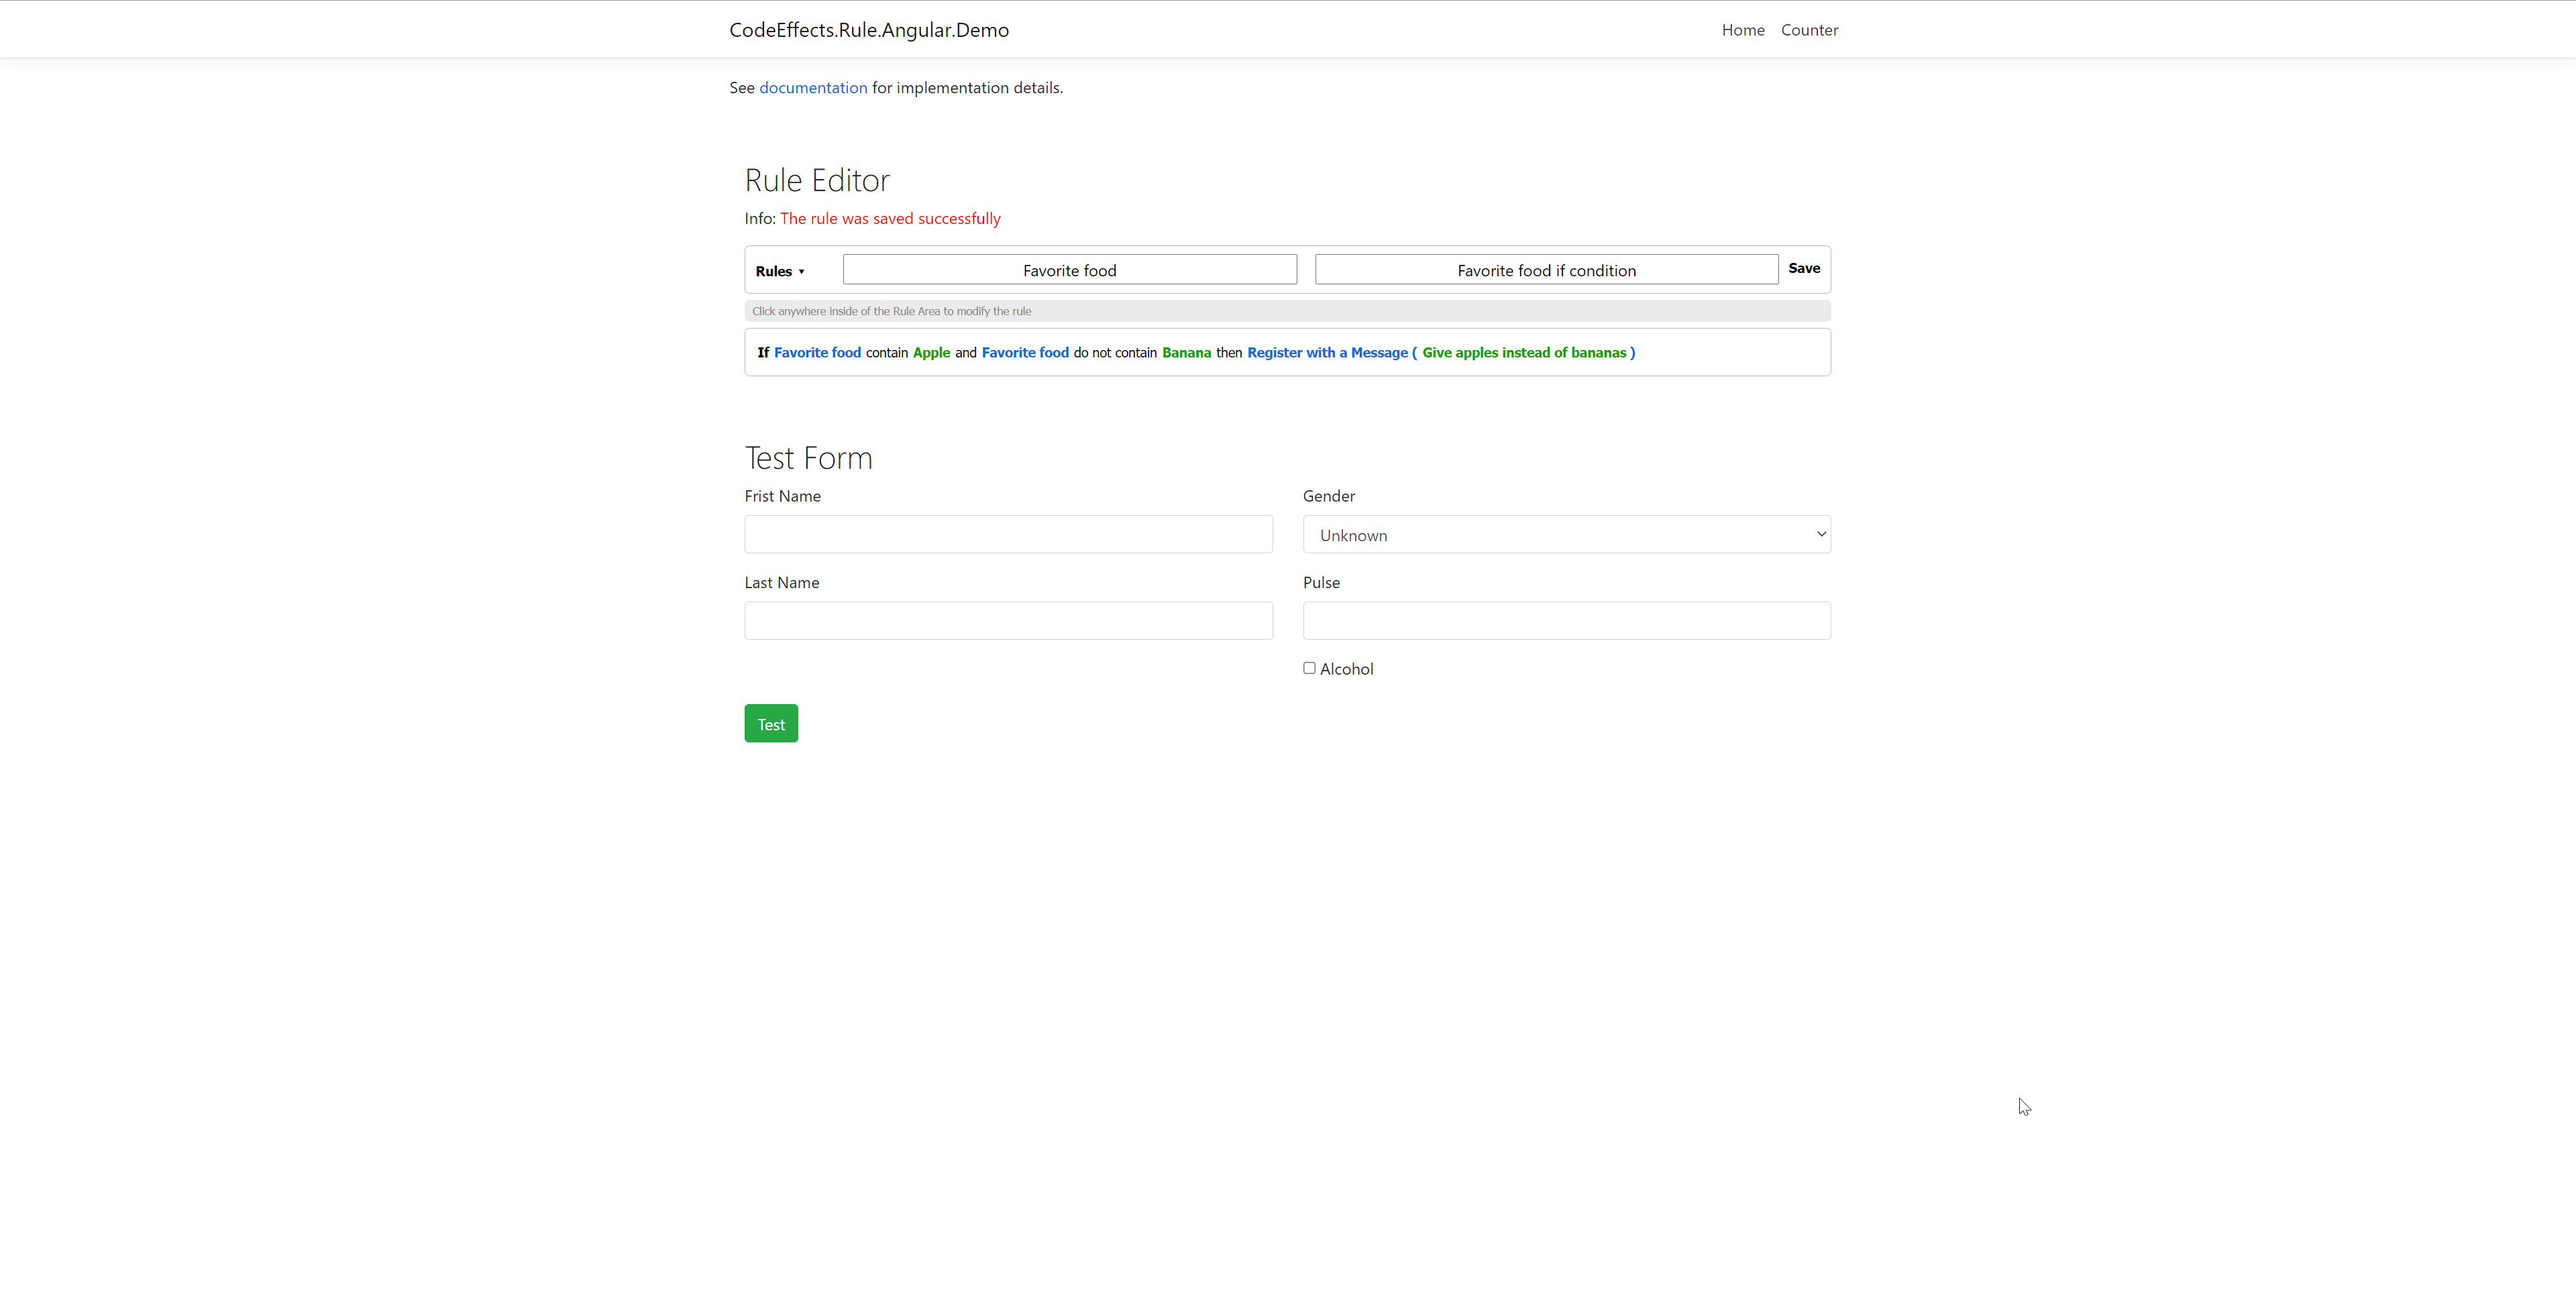Edit 'Give apples instead of bananas' message
Screen dimensions: 2576x1305
pyautogui.click(x=1523, y=353)
